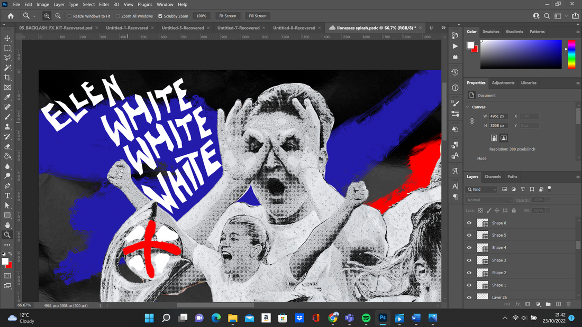Select the Magic Wand tool
Image resolution: width=582 pixels, height=327 pixels.
tap(7, 68)
